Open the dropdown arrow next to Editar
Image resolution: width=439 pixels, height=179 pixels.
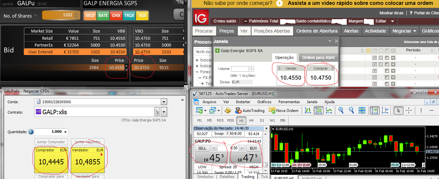(392, 21)
